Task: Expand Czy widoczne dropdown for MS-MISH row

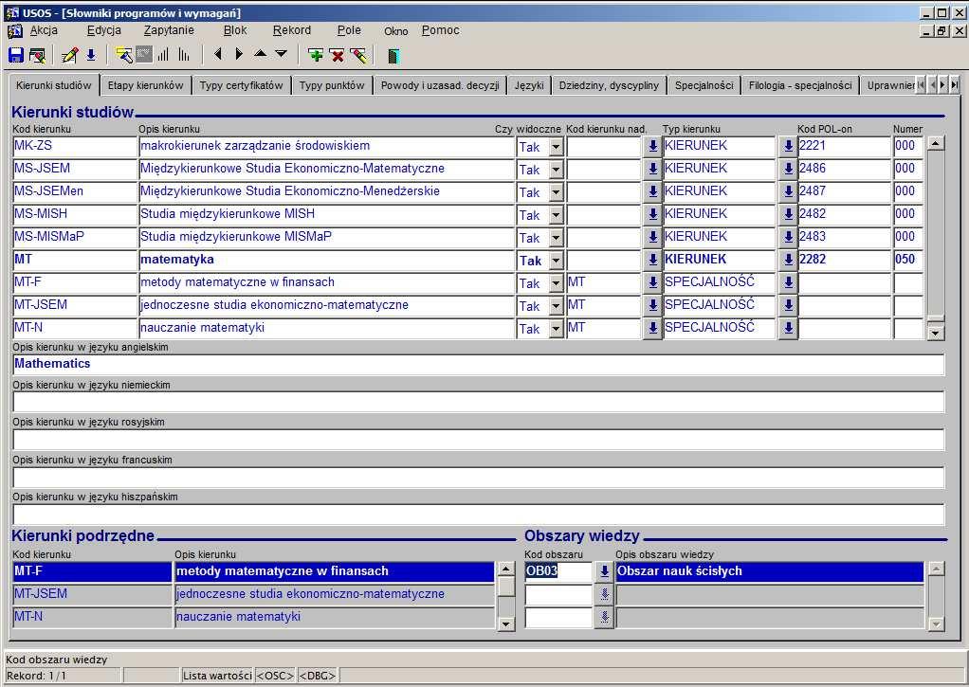Action: tap(557, 216)
